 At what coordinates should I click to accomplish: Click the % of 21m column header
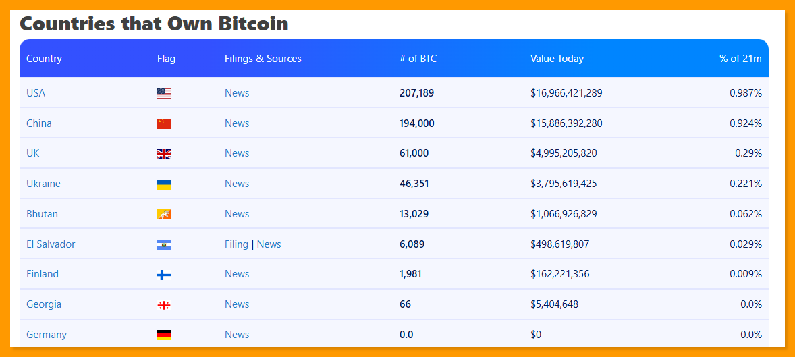pyautogui.click(x=740, y=59)
